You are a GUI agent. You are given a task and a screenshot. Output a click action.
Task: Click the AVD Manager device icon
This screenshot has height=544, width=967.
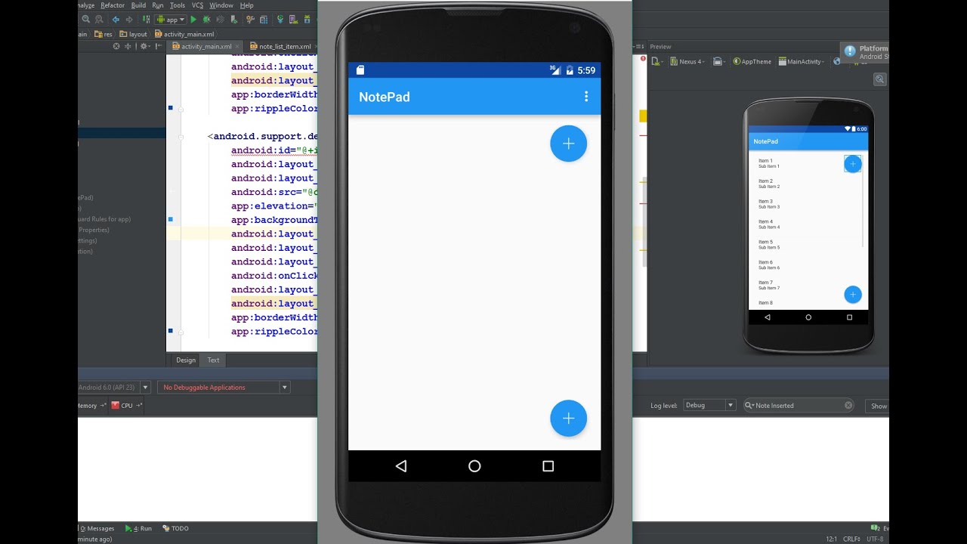click(x=293, y=20)
